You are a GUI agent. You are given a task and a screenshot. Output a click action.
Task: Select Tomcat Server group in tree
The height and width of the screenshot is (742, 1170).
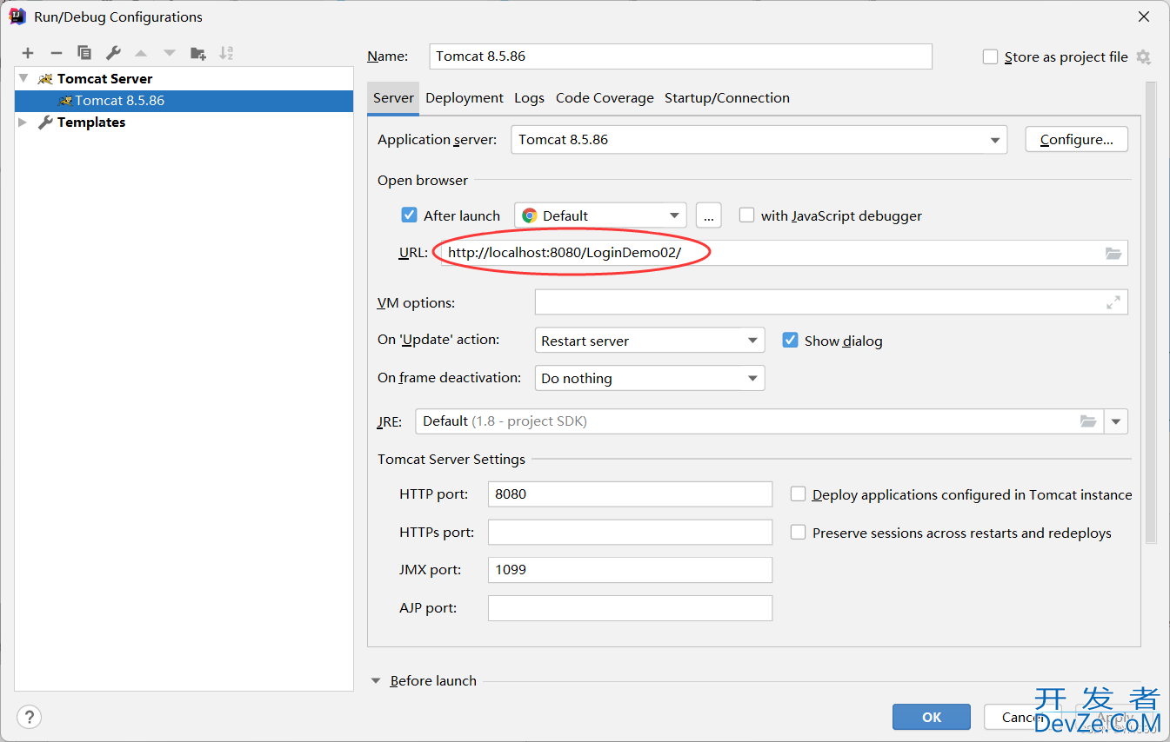(104, 78)
